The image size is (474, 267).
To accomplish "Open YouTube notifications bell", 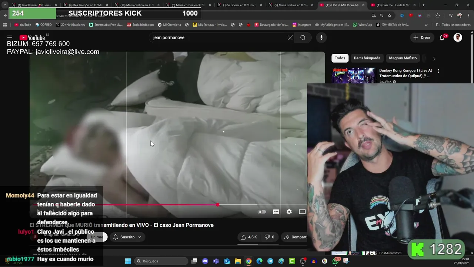I will 442,37.
